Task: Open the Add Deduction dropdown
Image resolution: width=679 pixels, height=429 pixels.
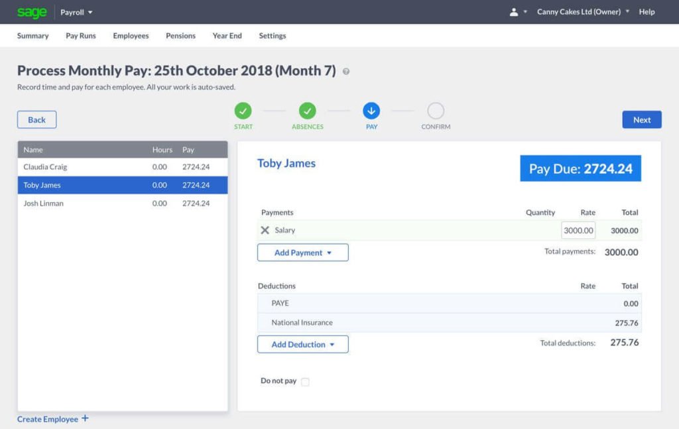Action: pyautogui.click(x=302, y=344)
